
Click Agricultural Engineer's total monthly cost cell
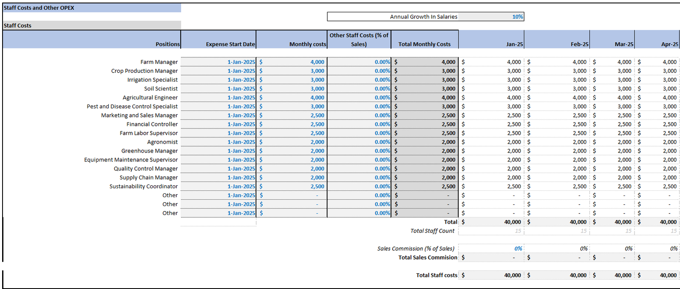coord(425,98)
